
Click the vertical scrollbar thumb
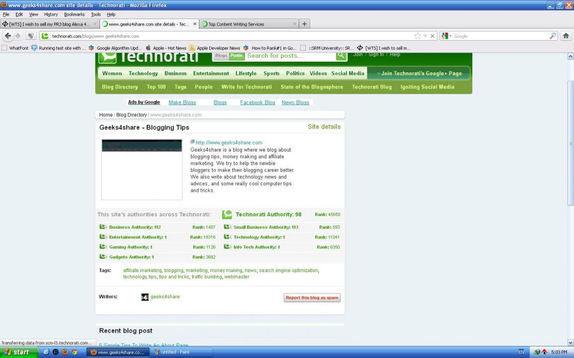[x=570, y=143]
